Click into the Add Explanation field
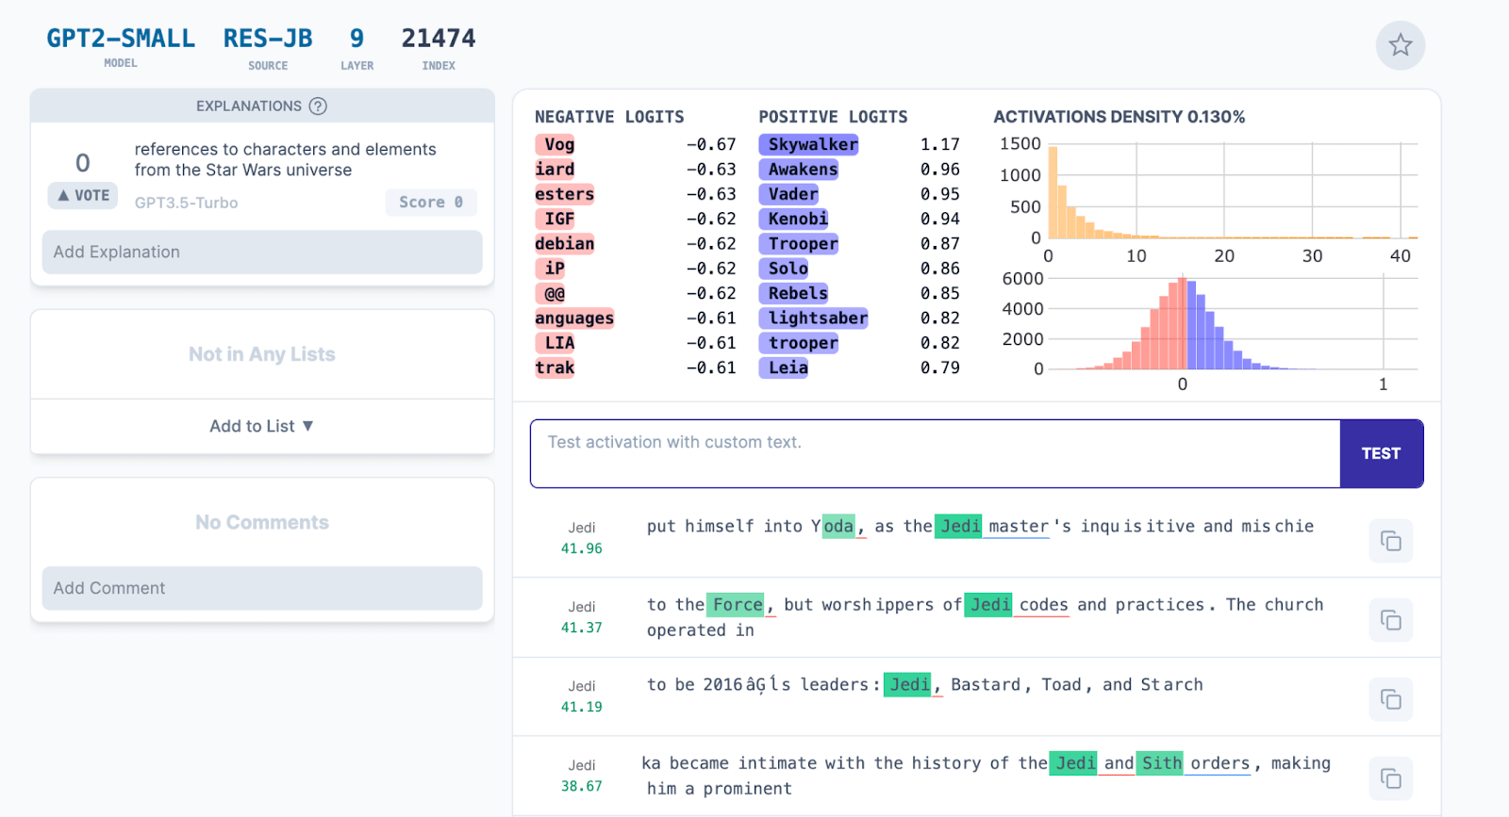 [262, 253]
